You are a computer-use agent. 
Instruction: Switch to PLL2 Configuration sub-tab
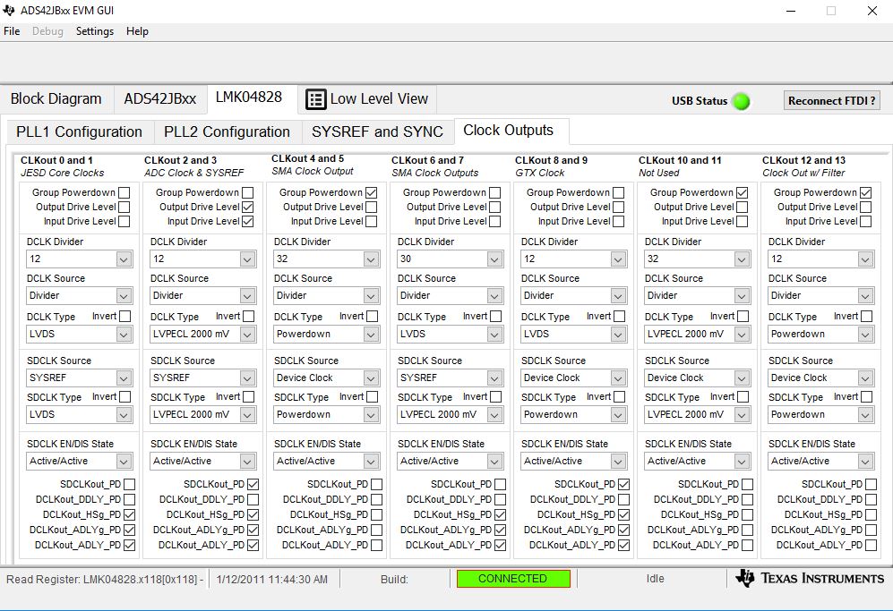[227, 132]
